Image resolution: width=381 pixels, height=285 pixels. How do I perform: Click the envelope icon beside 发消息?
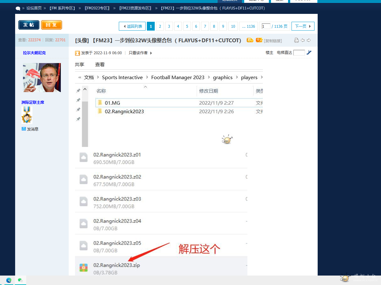click(24, 129)
